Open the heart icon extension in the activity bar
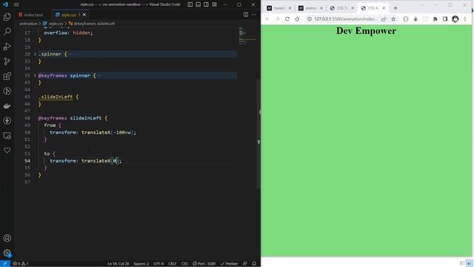The width and height of the screenshot is (474, 267). point(7,151)
